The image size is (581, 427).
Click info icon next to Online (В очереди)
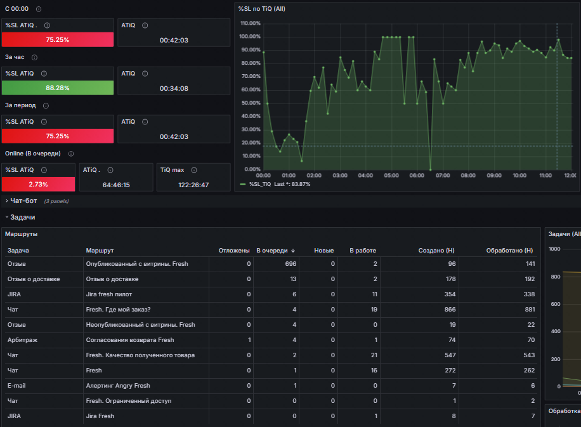pyautogui.click(x=71, y=154)
